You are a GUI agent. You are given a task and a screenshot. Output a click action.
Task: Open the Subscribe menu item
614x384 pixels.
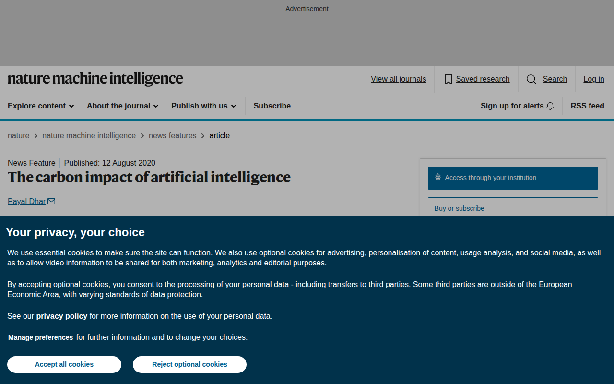[272, 106]
